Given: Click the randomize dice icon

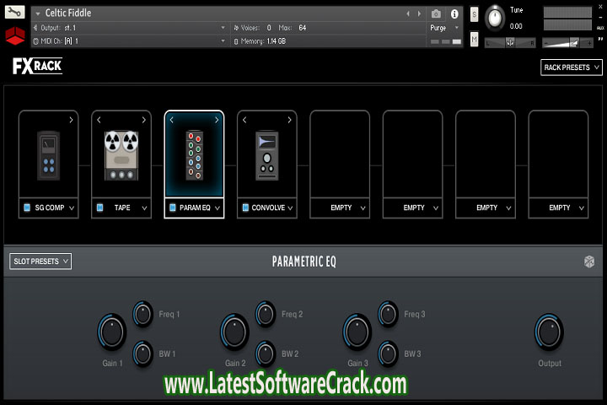Looking at the screenshot, I should [x=588, y=262].
